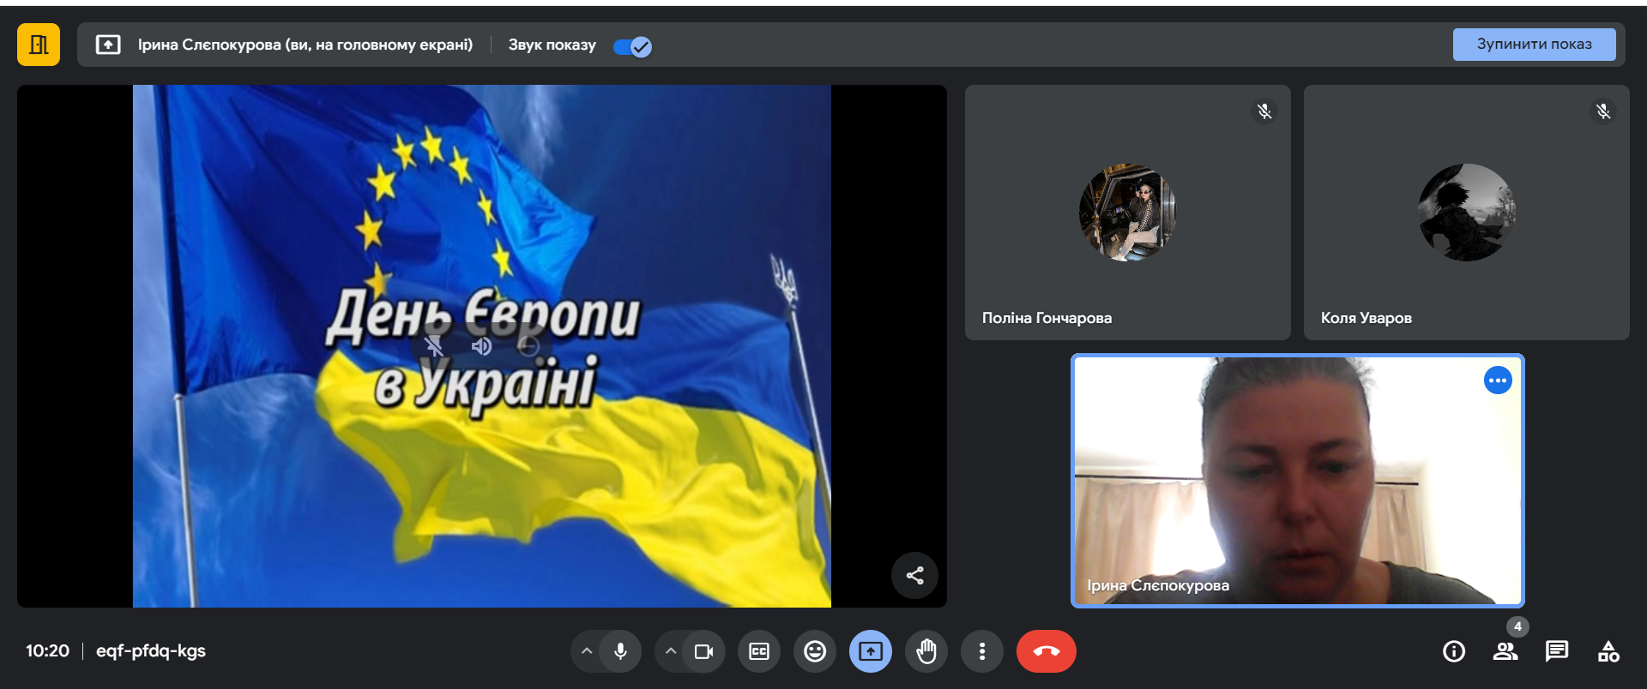Select Поліна Гончарова's participant tile
This screenshot has width=1647, height=689.
tap(1127, 213)
